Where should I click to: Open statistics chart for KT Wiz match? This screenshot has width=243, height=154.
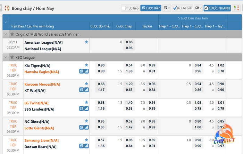pyautogui.click(x=86, y=90)
